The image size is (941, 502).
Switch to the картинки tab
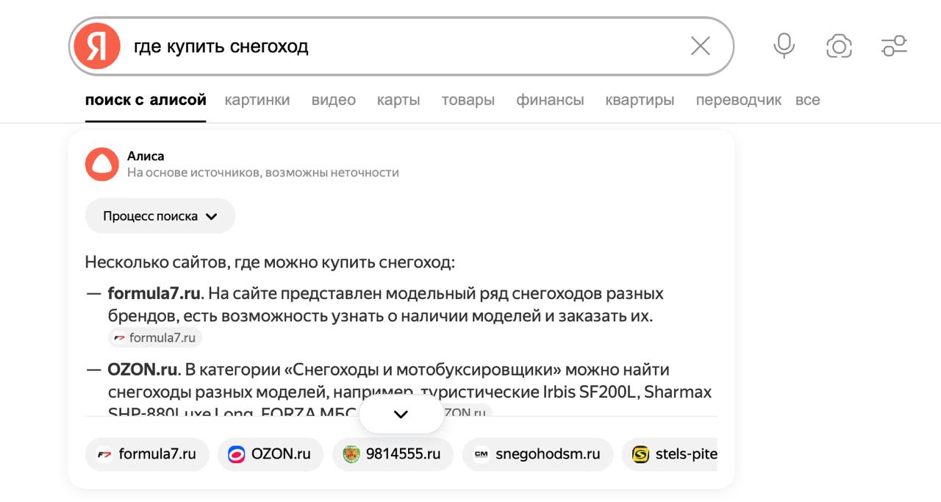[x=257, y=99]
